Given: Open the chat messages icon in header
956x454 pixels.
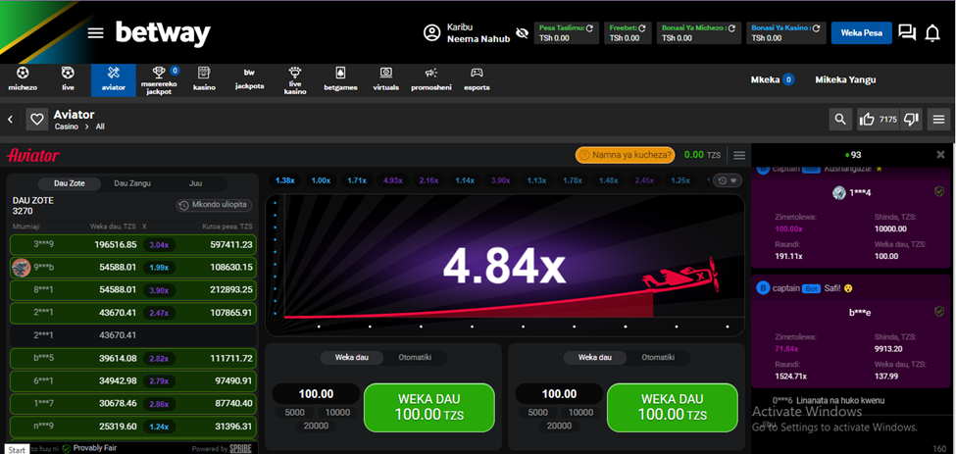Looking at the screenshot, I should coord(907,33).
